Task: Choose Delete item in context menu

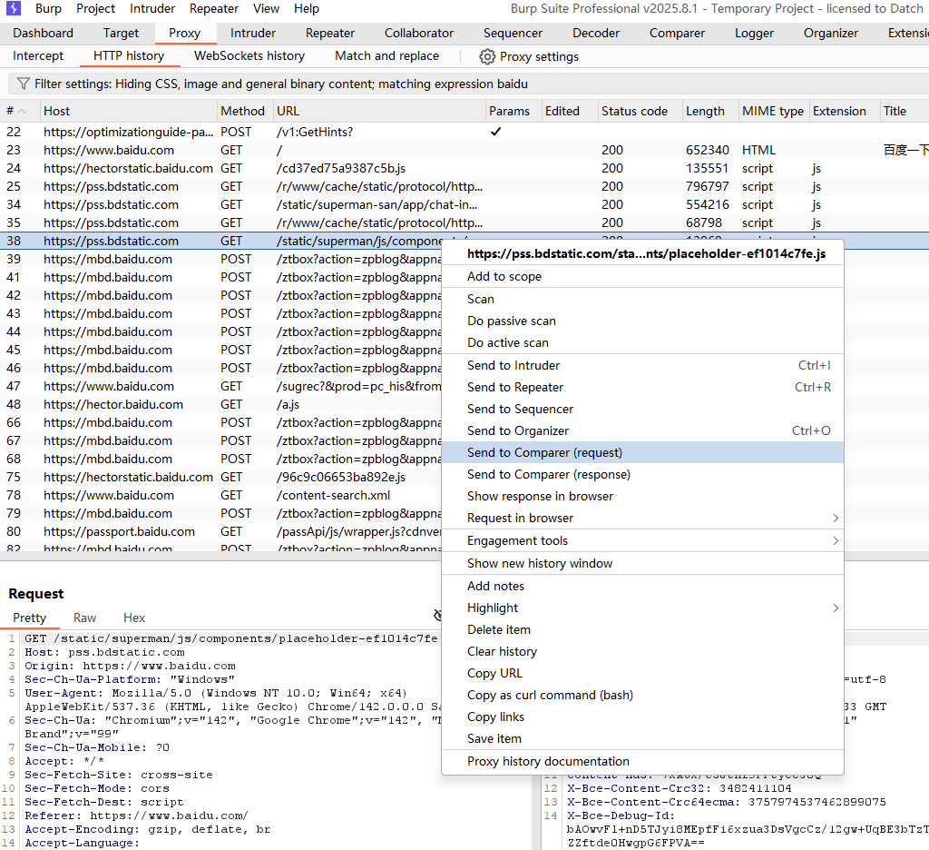Action: pyautogui.click(x=643, y=630)
